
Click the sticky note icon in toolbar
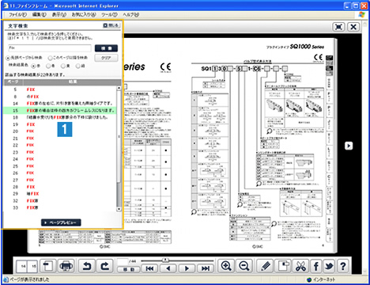point(283,266)
